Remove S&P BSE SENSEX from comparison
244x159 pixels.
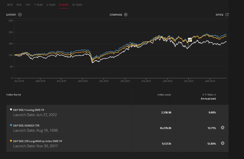pos(222,128)
